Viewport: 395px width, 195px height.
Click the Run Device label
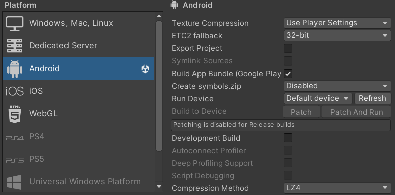pyautogui.click(x=192, y=99)
